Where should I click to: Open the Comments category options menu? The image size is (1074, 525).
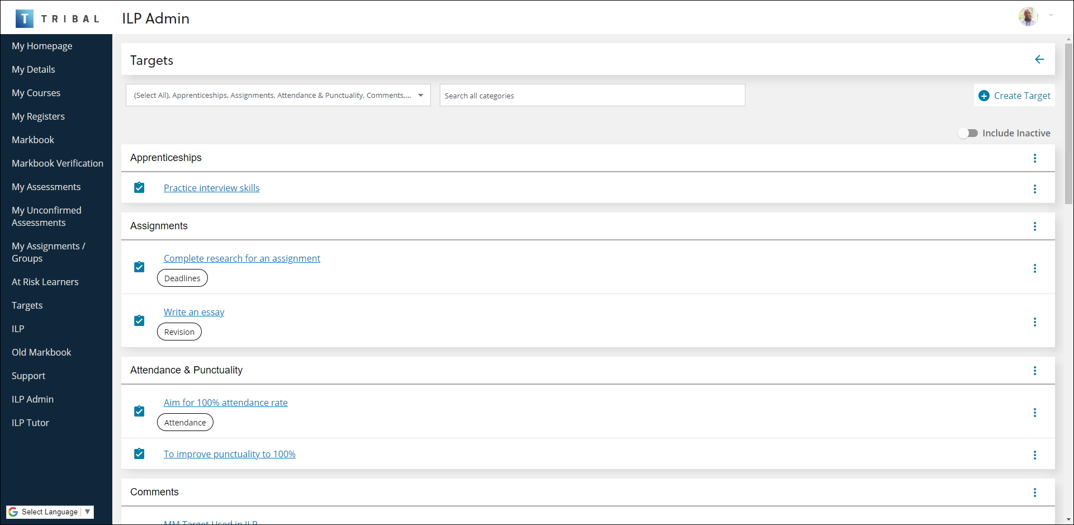(1035, 493)
